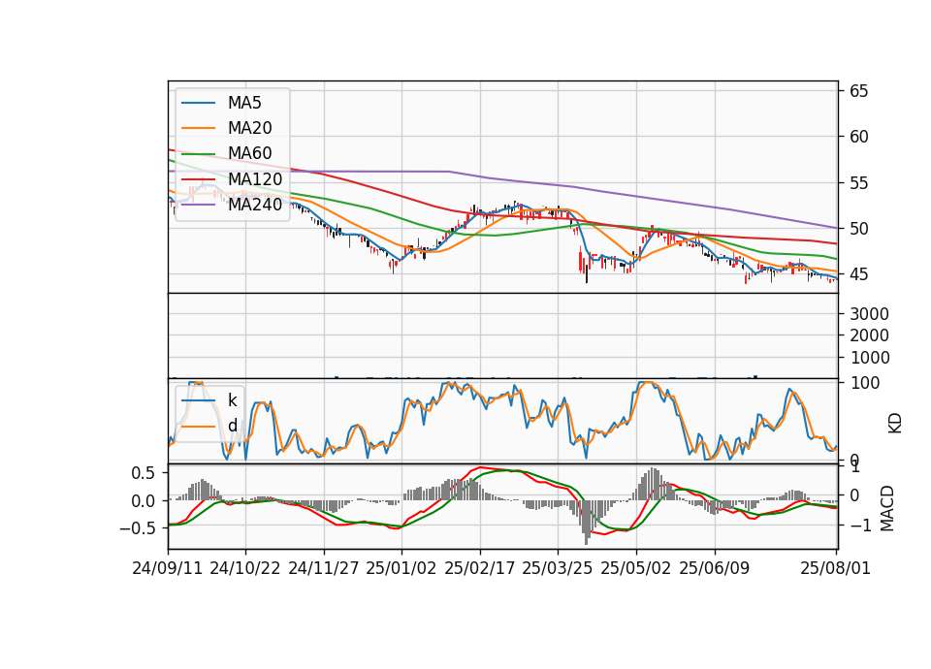Click the 25/05/02 date label
The height and width of the screenshot is (669, 931).
point(636,568)
